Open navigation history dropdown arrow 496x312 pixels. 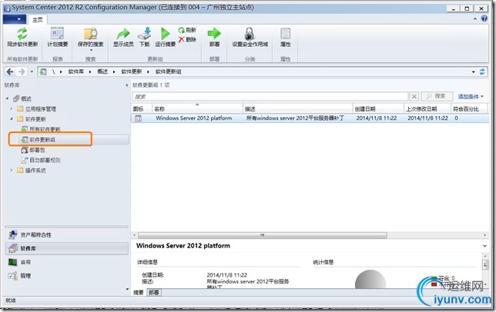(32, 71)
